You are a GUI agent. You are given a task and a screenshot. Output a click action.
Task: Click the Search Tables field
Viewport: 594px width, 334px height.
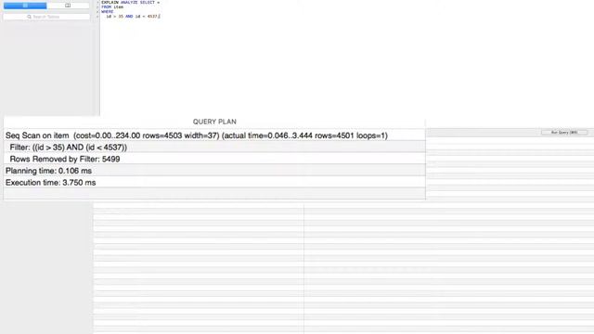click(46, 17)
